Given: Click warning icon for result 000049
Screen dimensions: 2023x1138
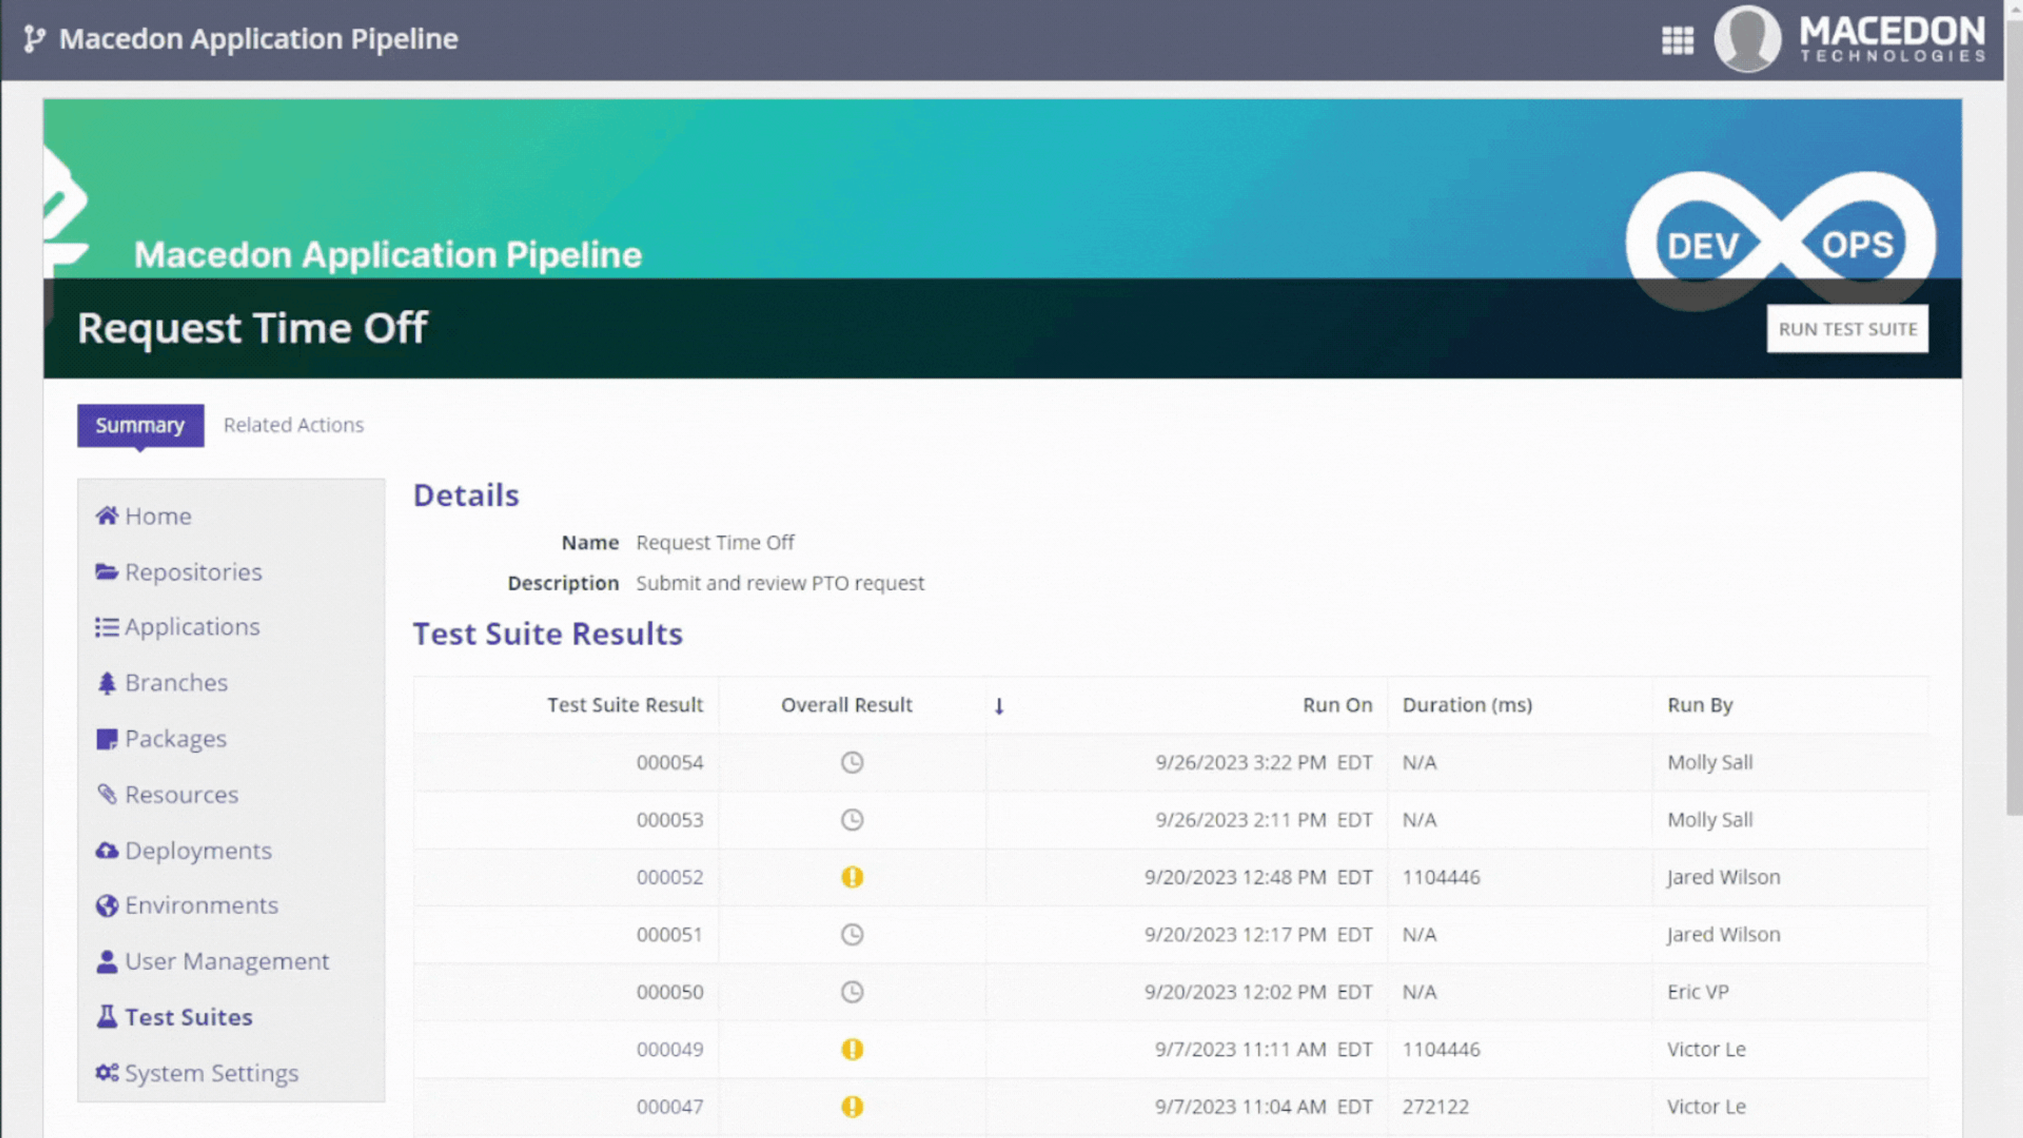Looking at the screenshot, I should tap(852, 1049).
